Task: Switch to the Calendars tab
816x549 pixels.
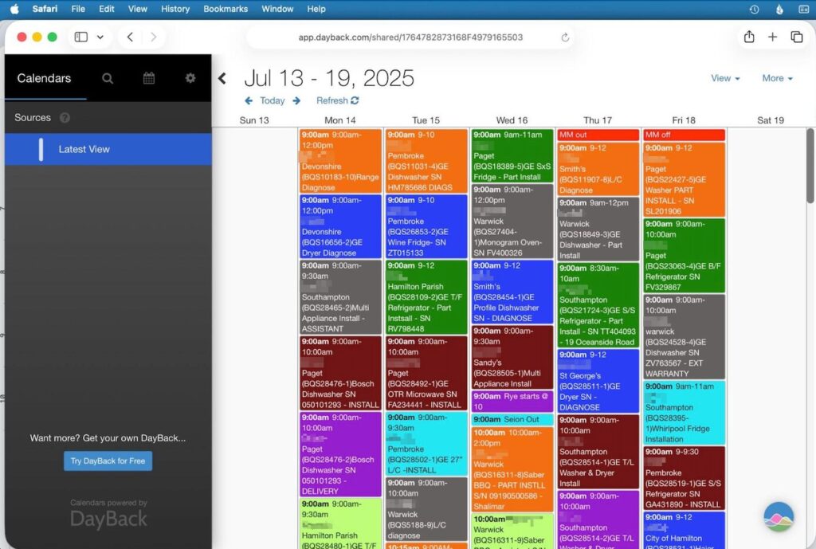Action: 44,78
